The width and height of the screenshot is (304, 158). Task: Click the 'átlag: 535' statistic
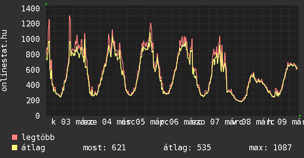pos(187,148)
